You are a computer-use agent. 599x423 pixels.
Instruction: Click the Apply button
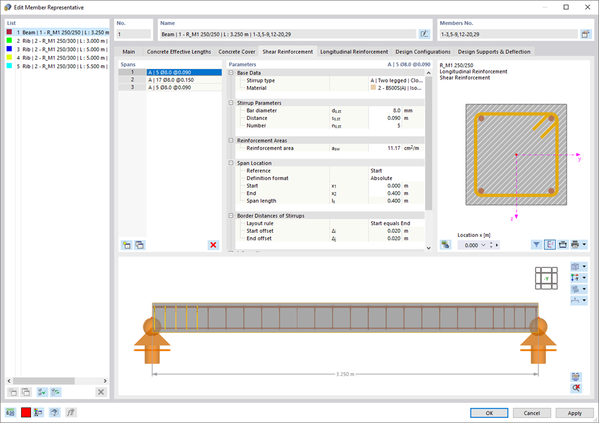point(574,412)
